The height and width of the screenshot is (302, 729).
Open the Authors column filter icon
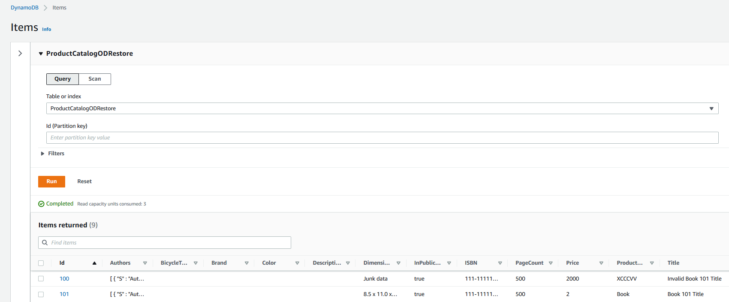(x=145, y=263)
